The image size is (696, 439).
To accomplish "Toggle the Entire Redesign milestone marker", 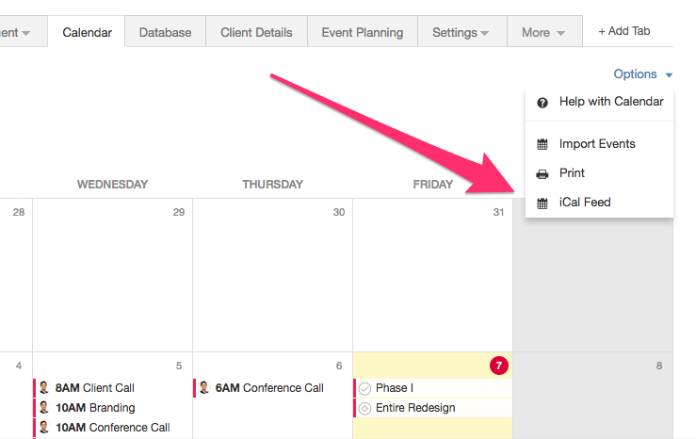I will (364, 408).
